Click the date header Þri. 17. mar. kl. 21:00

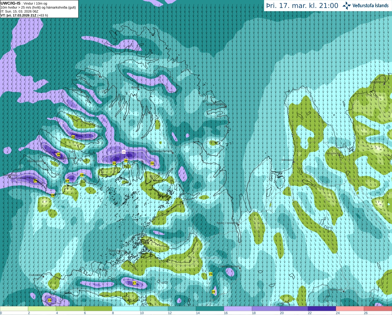coord(302,6)
